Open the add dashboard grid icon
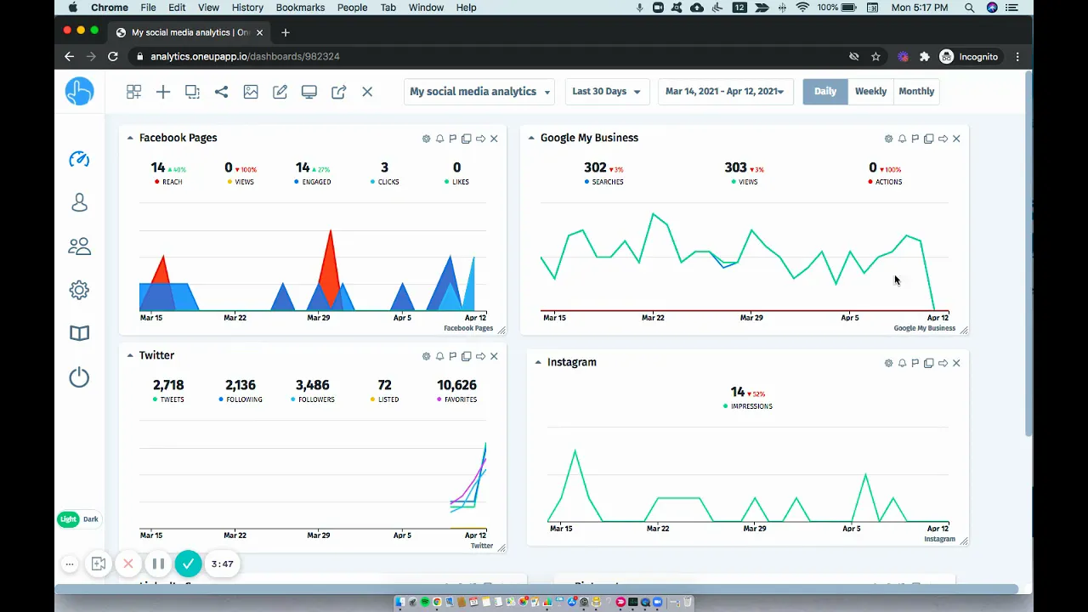Viewport: 1088px width, 612px height. (x=133, y=92)
